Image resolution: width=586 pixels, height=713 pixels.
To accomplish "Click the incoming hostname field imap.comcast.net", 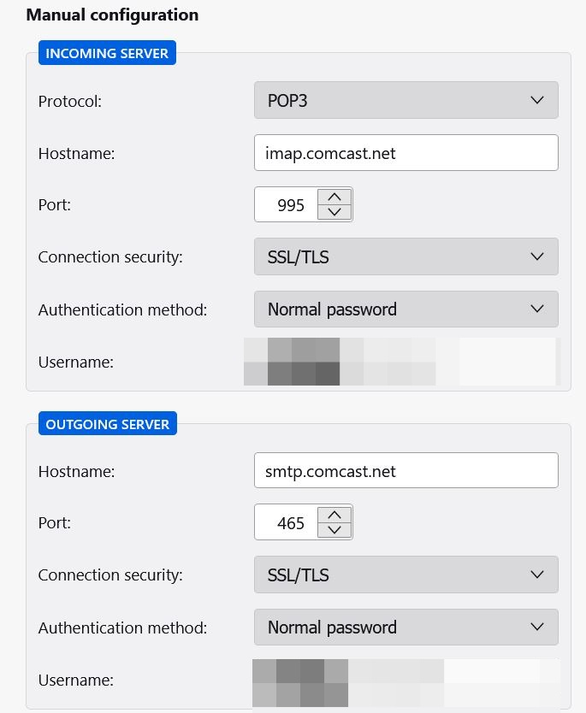I will tap(405, 152).
